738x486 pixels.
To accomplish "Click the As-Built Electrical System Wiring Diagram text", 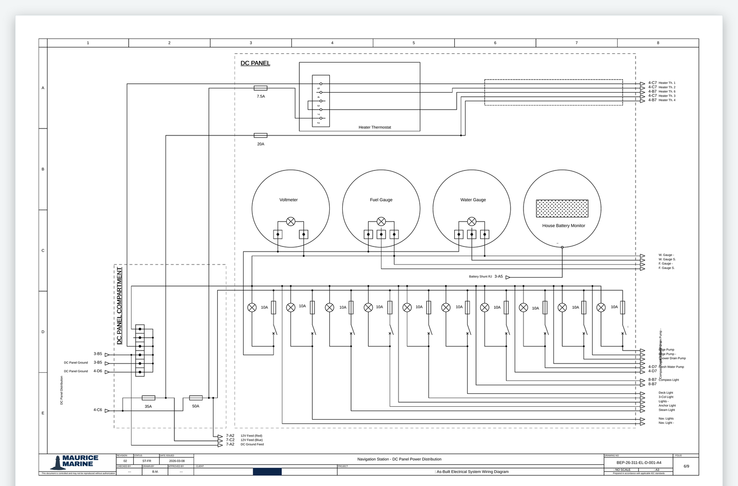I will point(472,472).
